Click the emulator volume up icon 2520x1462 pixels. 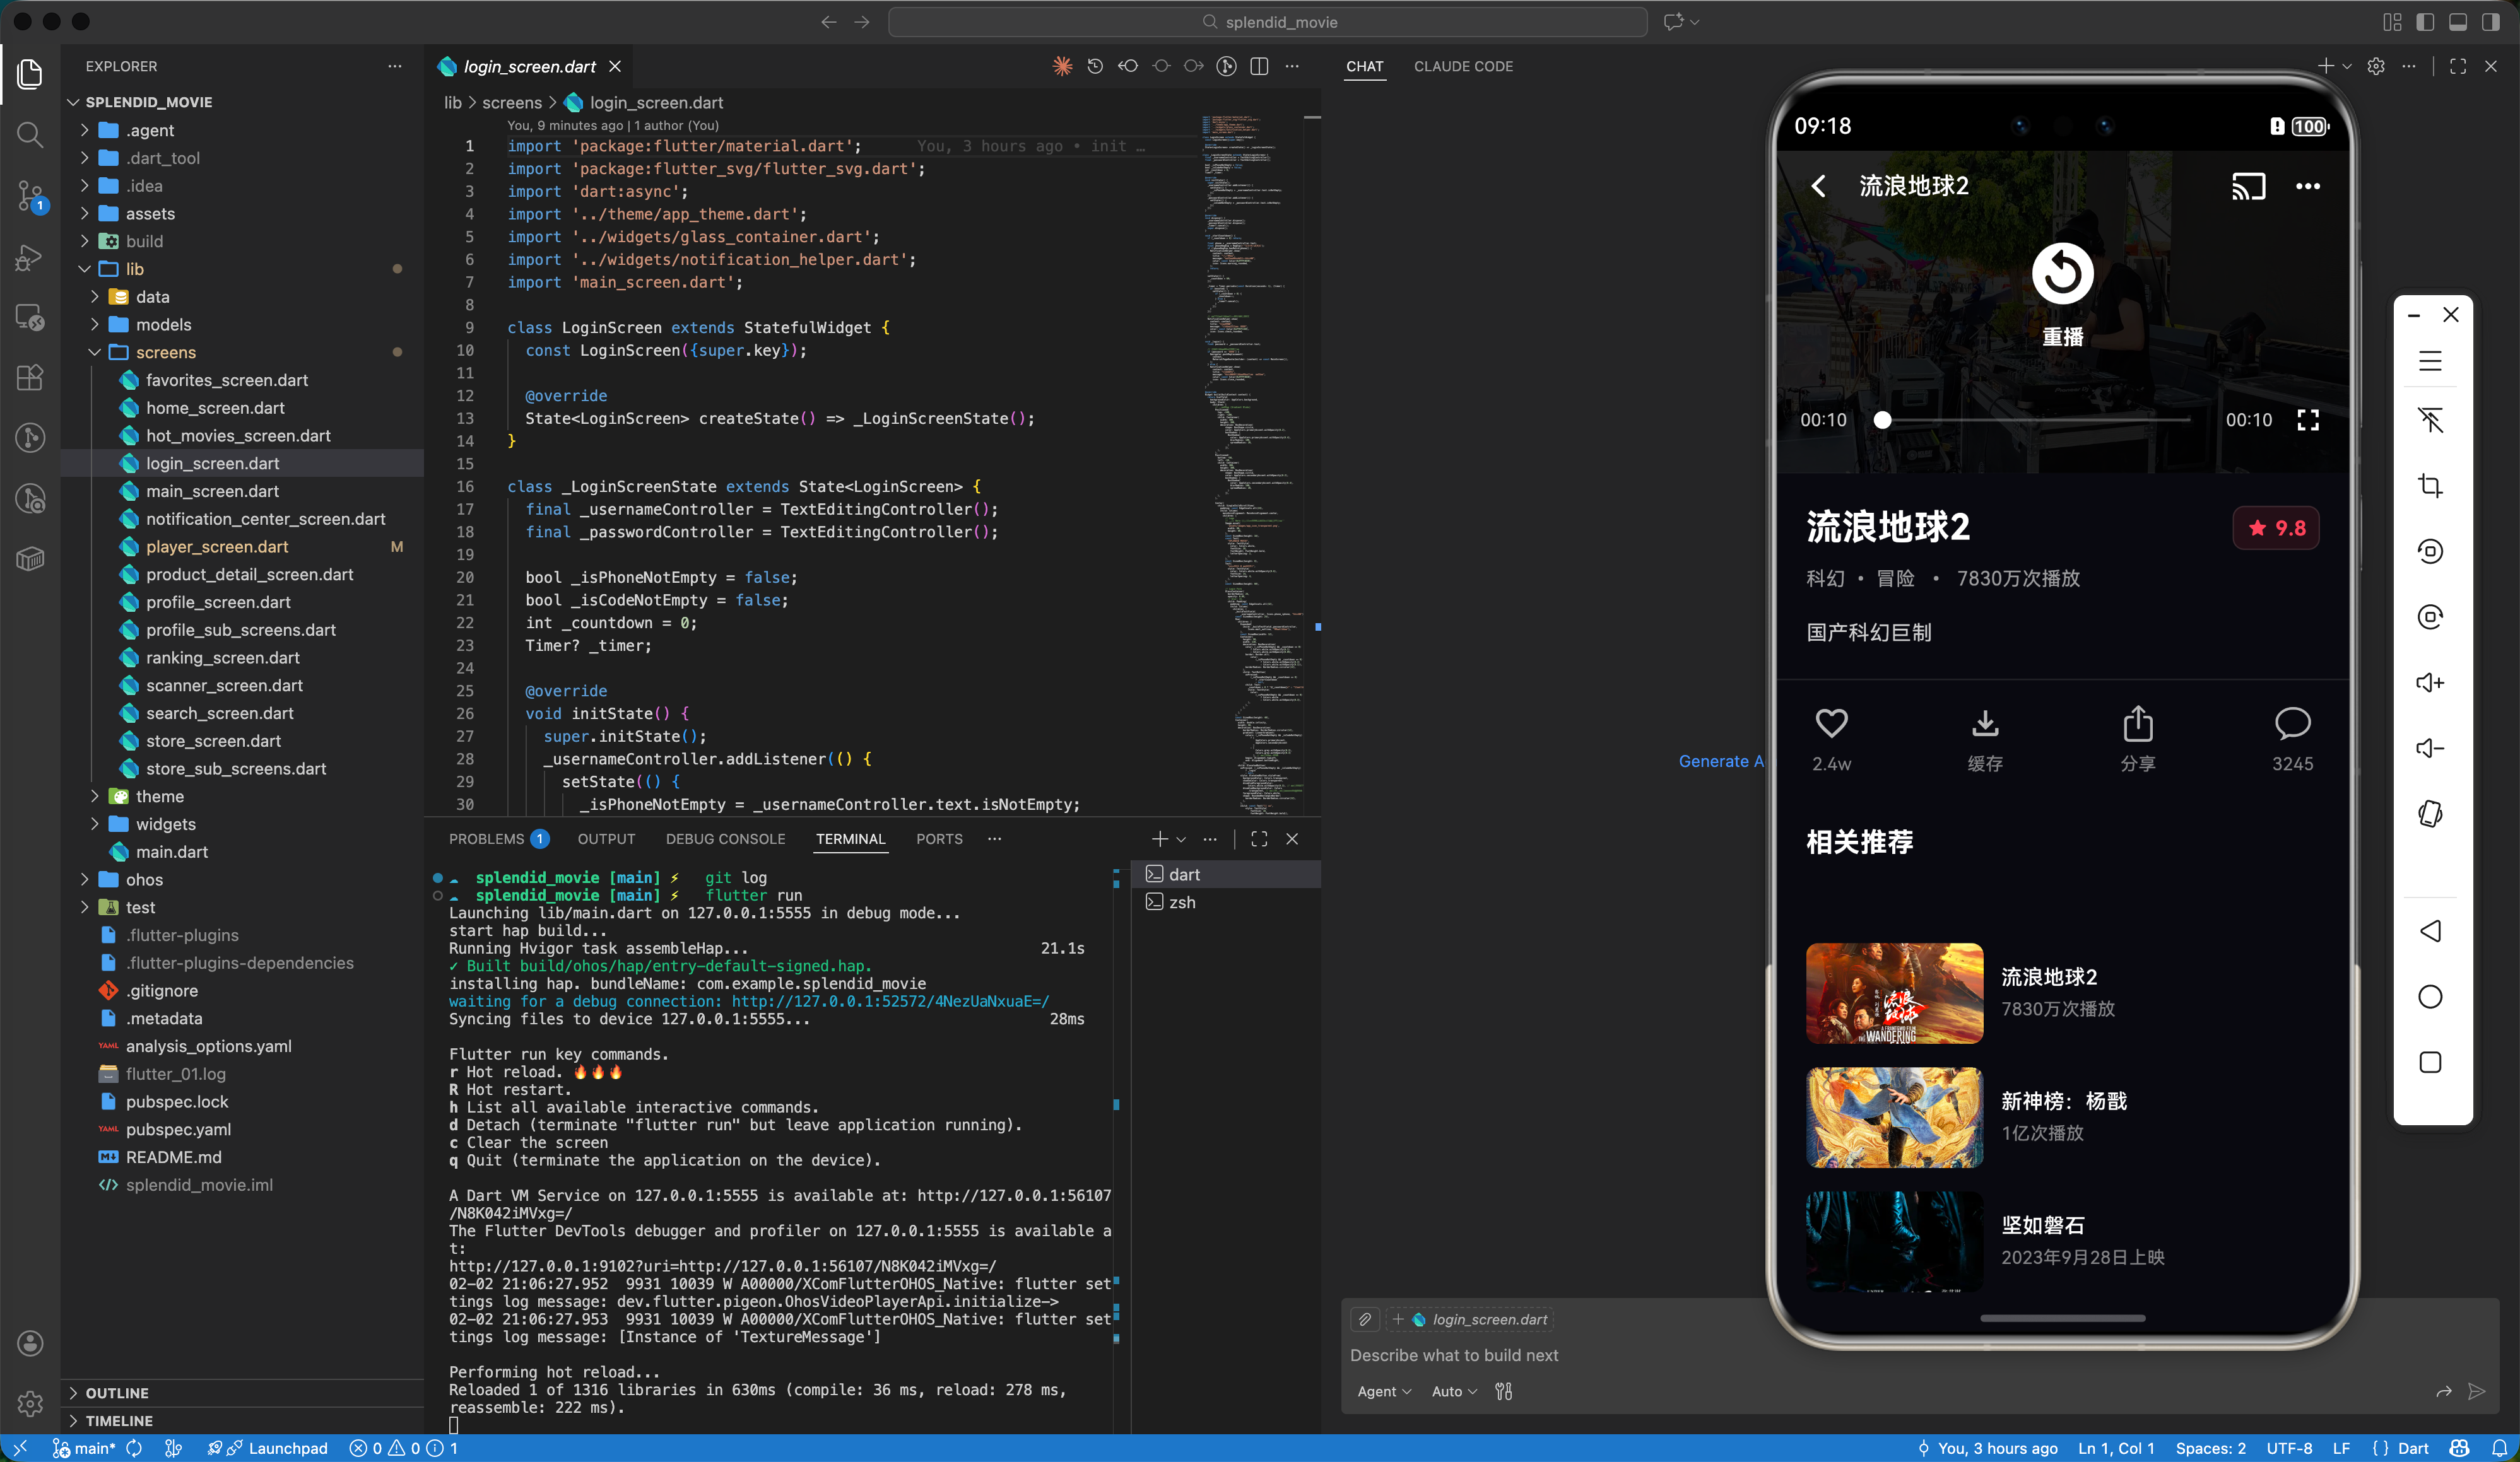click(2430, 682)
